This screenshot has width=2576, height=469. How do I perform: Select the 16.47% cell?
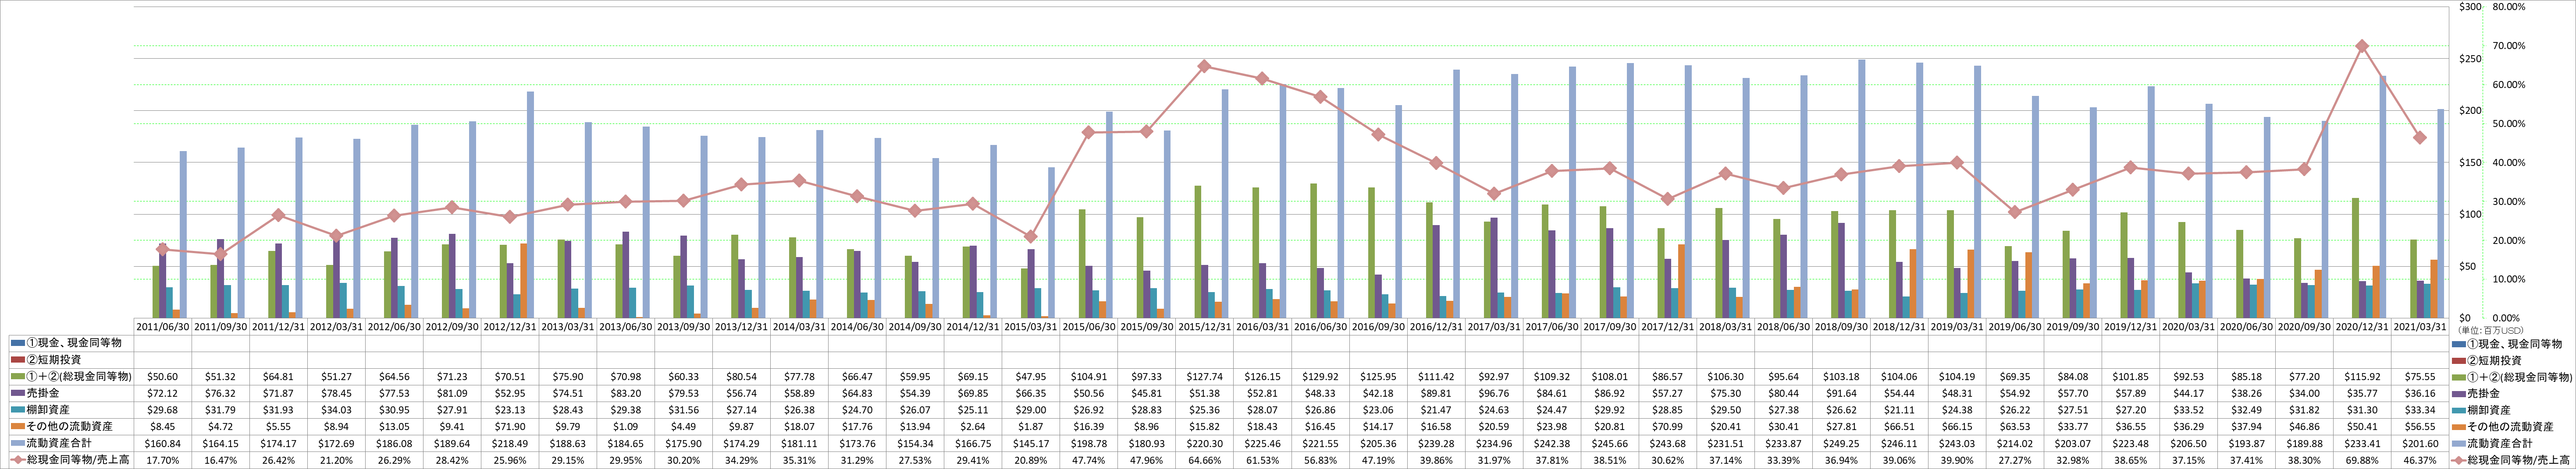220,460
